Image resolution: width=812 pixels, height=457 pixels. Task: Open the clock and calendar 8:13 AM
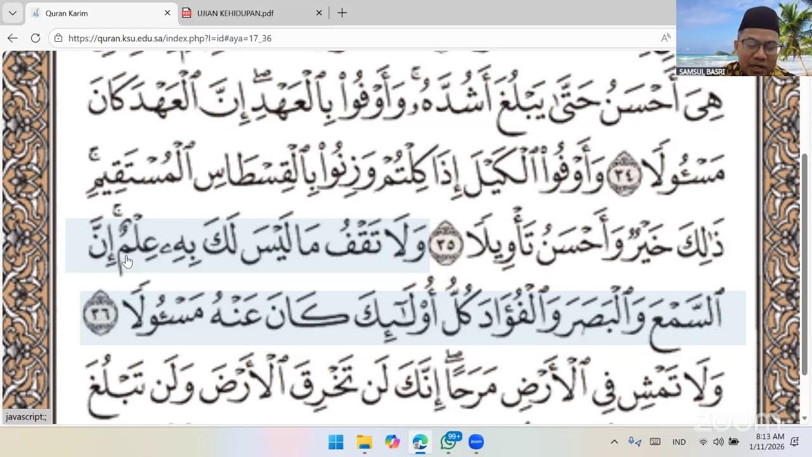coord(766,442)
